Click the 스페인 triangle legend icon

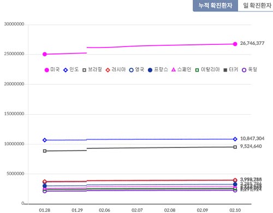(x=174, y=69)
